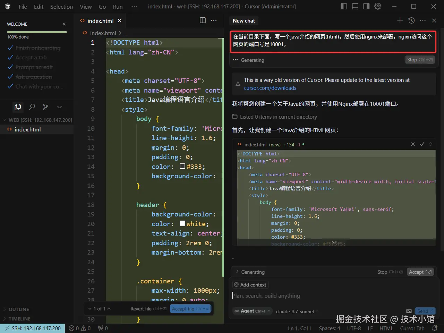Open the Go menu

[x=102, y=7]
